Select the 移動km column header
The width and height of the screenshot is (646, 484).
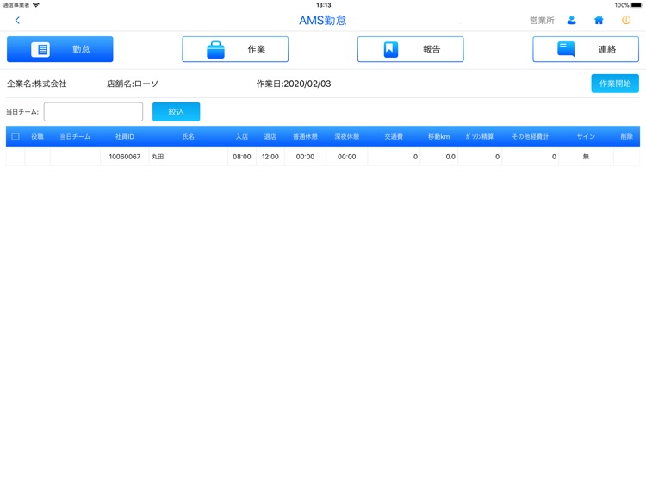coord(438,136)
